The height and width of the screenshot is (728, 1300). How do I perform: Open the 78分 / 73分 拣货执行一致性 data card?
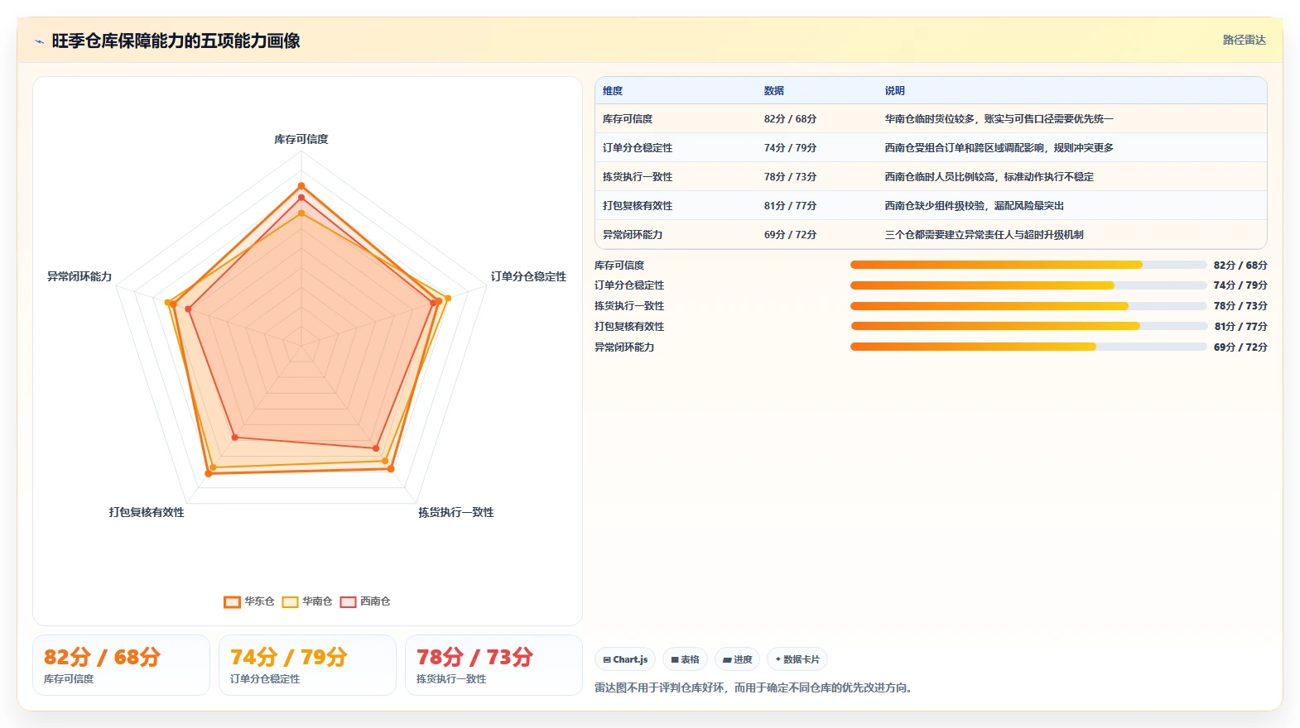tap(494, 665)
